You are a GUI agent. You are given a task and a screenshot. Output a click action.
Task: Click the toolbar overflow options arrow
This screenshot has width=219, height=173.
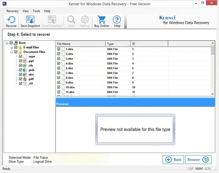point(125,27)
